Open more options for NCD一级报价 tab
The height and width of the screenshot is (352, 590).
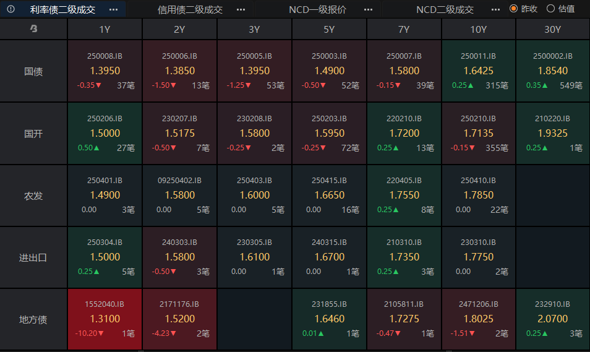point(369,9)
